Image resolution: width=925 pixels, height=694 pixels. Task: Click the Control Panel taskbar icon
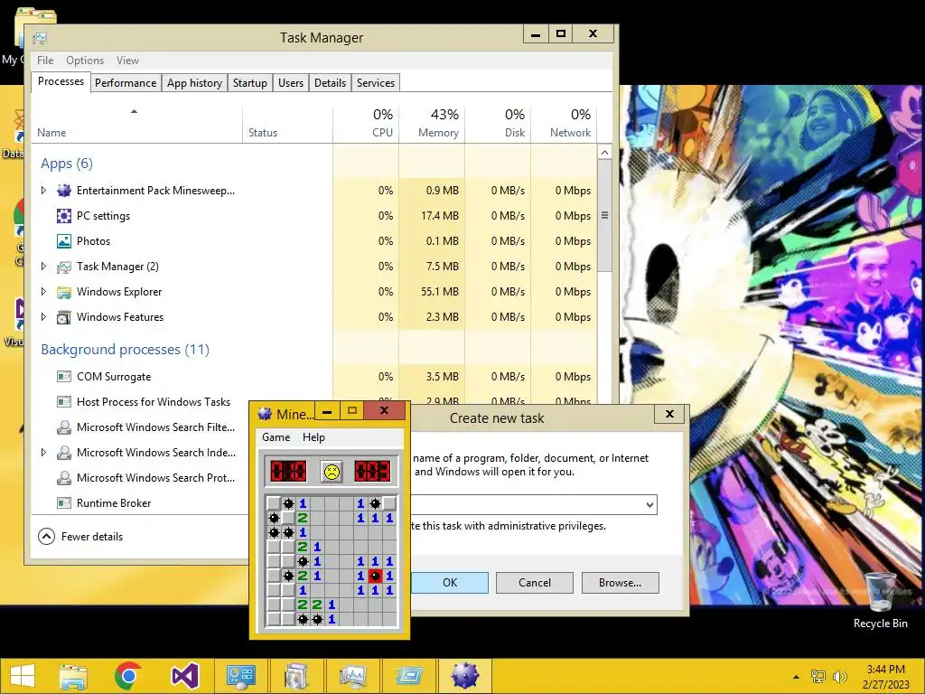(240, 675)
